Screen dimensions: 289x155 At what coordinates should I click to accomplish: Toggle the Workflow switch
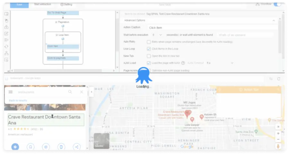click(277, 4)
